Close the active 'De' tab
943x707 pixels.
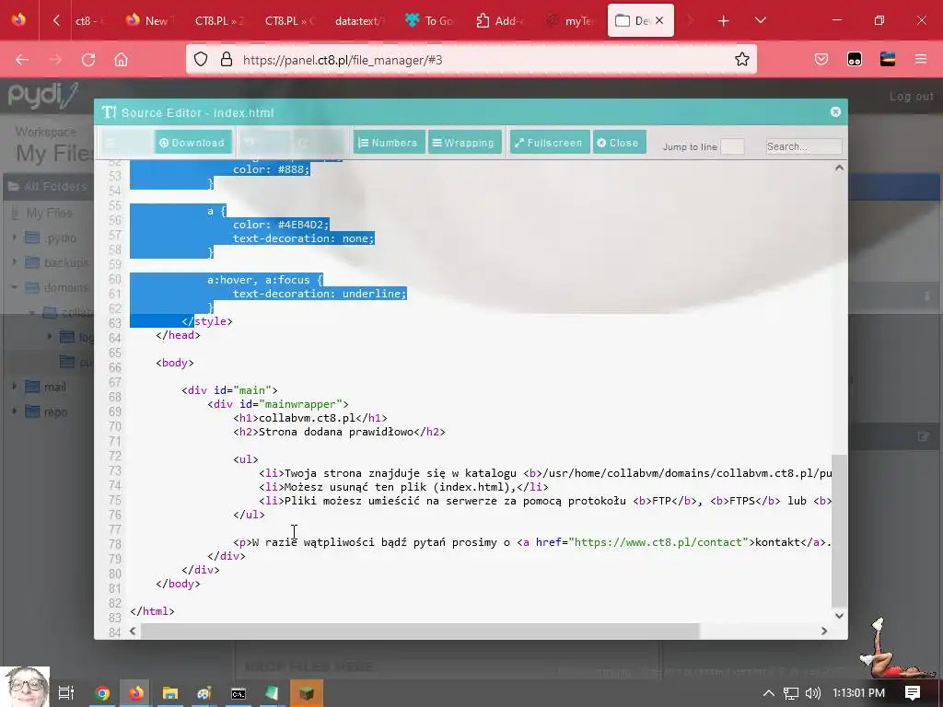pyautogui.click(x=659, y=20)
